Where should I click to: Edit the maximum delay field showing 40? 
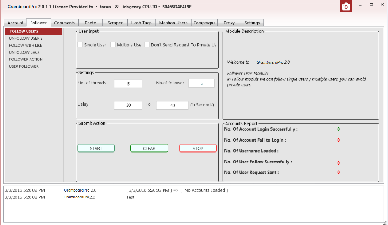point(172,105)
